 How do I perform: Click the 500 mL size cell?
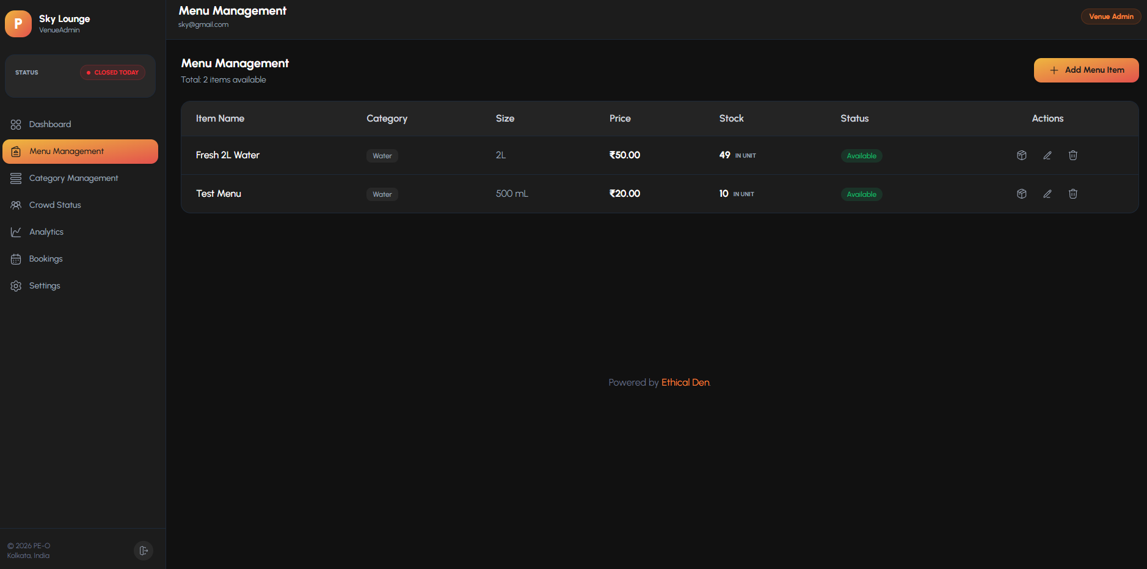click(x=512, y=194)
